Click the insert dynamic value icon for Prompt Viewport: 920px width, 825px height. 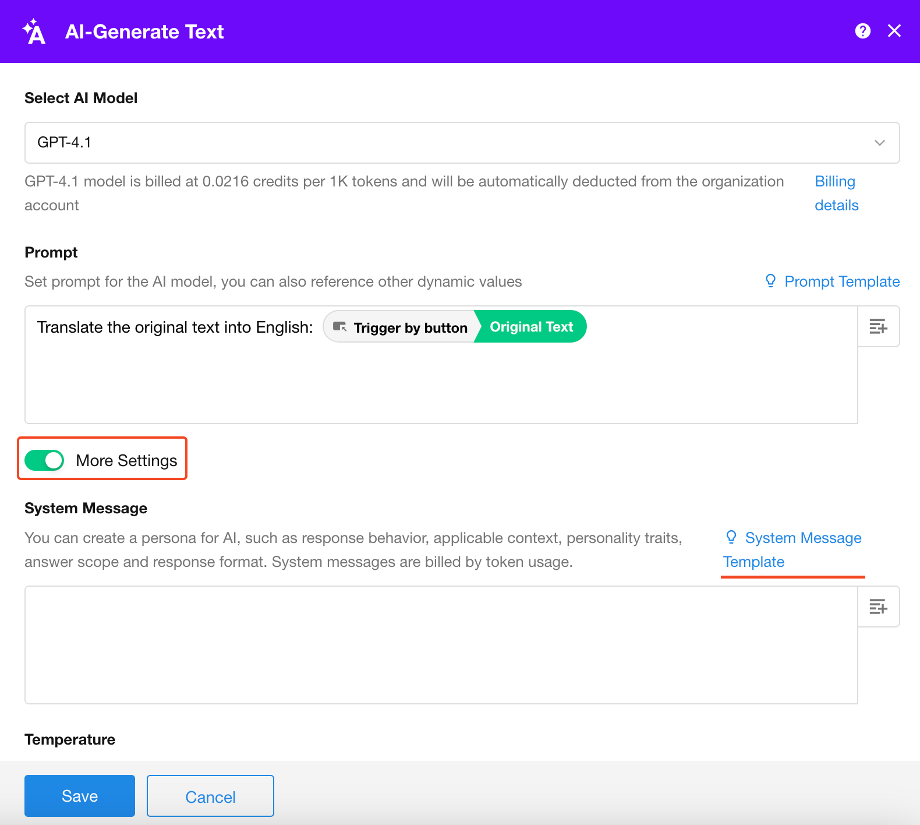click(878, 326)
